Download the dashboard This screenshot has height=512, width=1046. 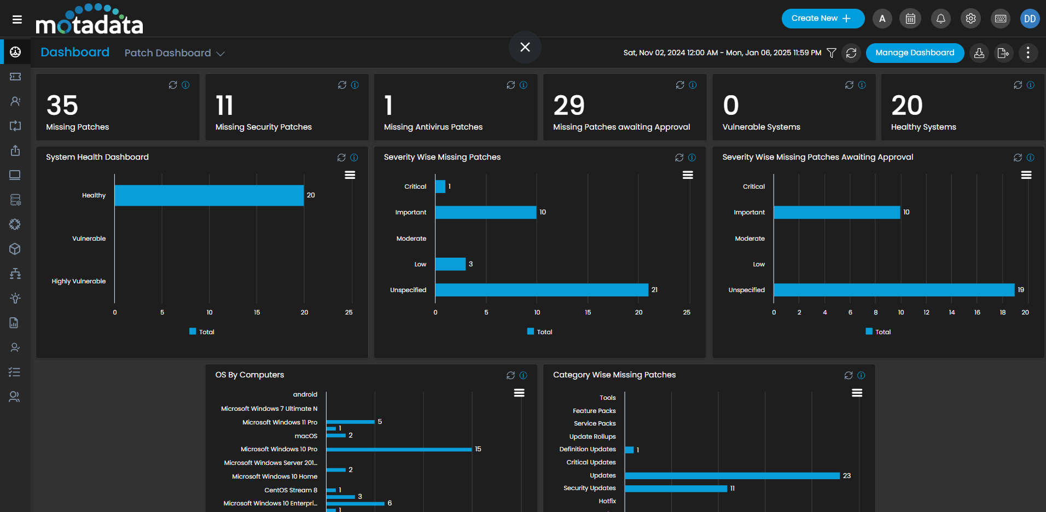979,53
